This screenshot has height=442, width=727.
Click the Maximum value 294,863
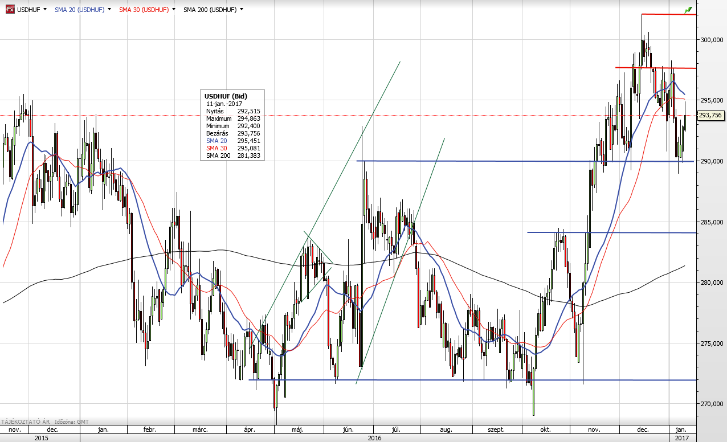click(248, 118)
